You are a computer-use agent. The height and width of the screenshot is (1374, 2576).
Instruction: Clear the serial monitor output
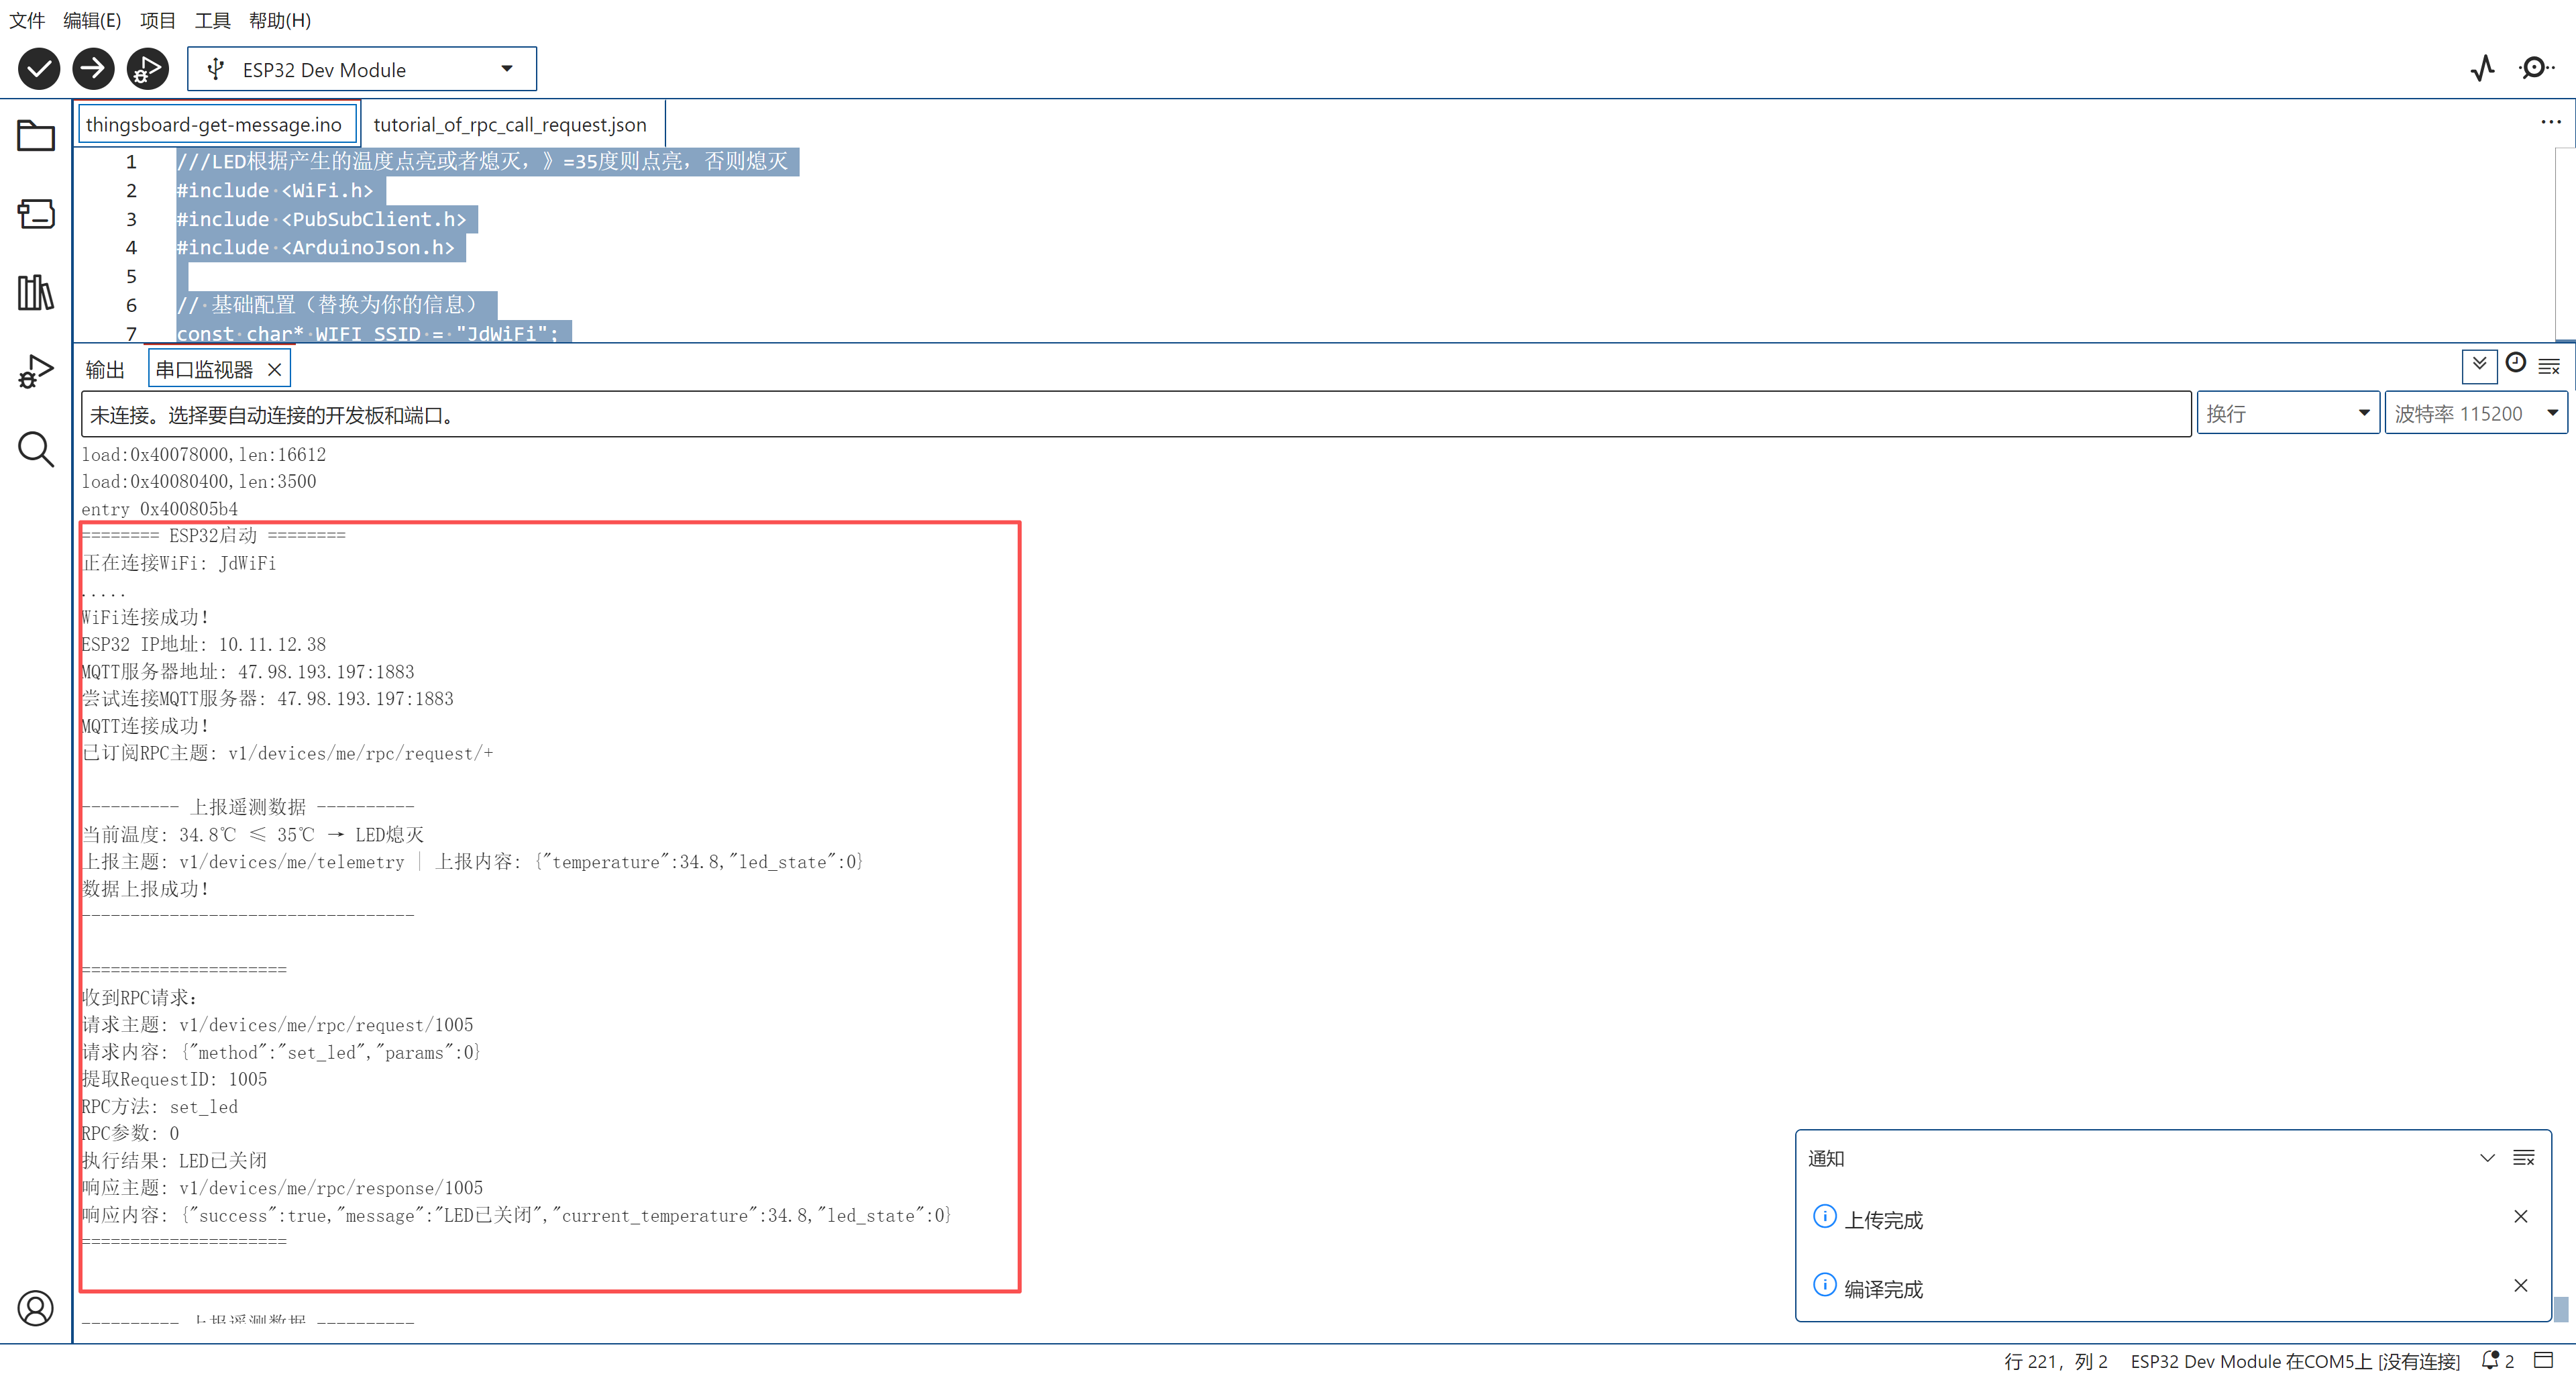click(2549, 366)
